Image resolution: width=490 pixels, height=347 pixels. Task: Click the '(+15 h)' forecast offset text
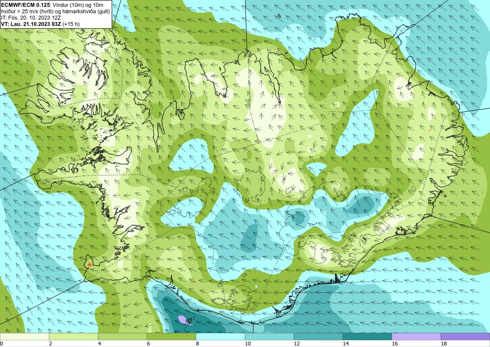[x=71, y=24]
